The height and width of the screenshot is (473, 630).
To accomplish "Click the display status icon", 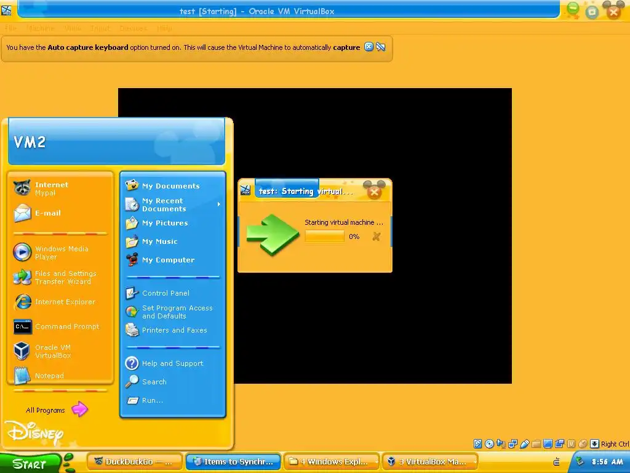I will click(548, 443).
